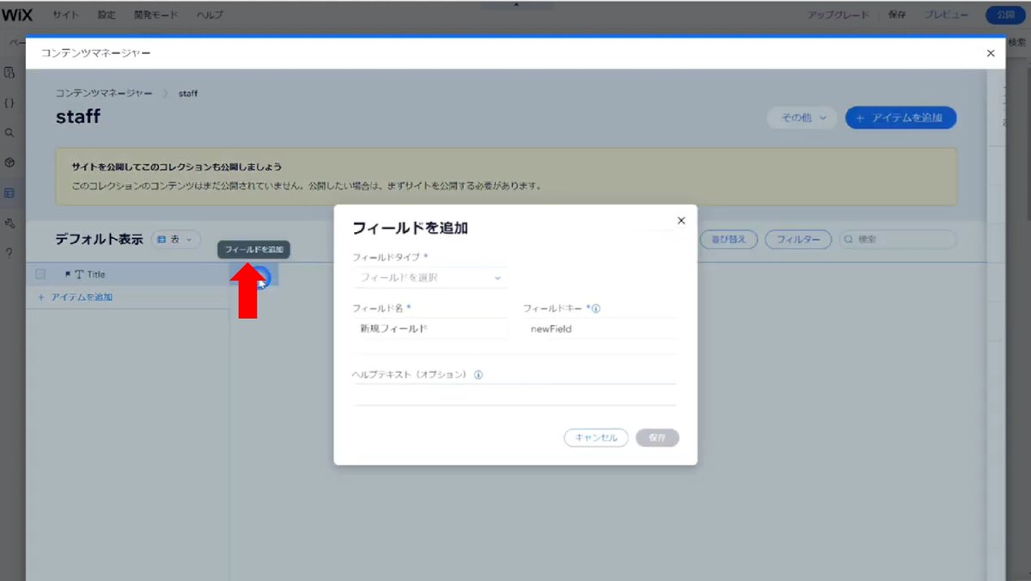Close the フィールドを追加 dialog
This screenshot has width=1031, height=581.
(x=681, y=220)
